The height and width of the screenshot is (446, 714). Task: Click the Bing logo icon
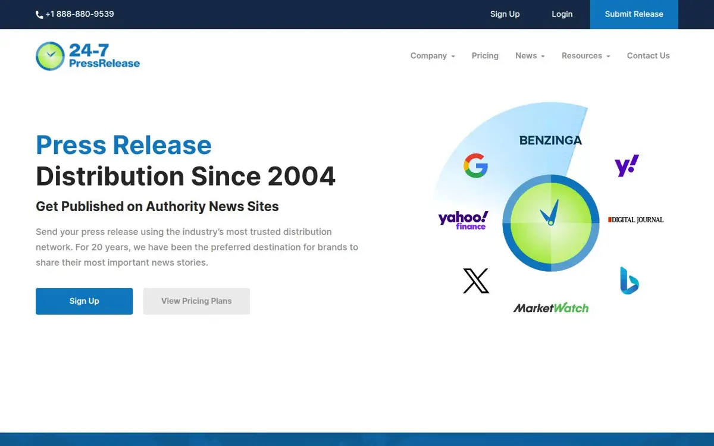point(629,281)
